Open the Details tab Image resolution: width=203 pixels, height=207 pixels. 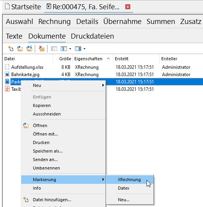(x=87, y=21)
